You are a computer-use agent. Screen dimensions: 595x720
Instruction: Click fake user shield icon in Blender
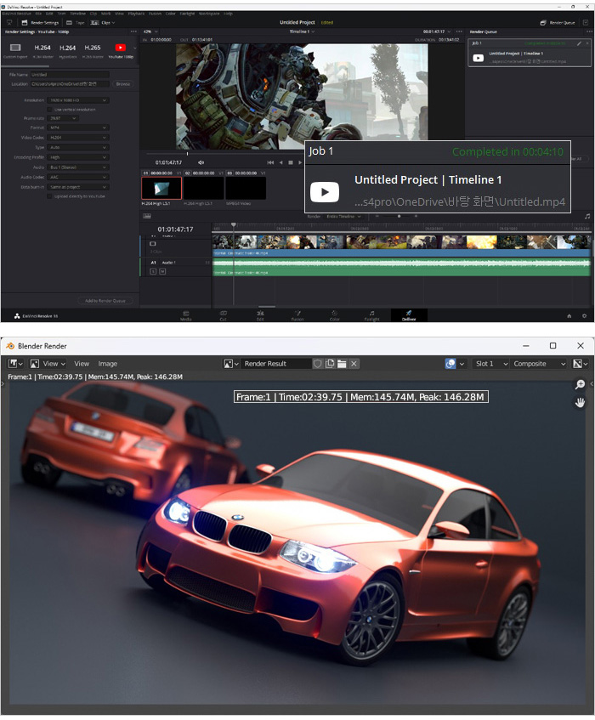coord(317,364)
